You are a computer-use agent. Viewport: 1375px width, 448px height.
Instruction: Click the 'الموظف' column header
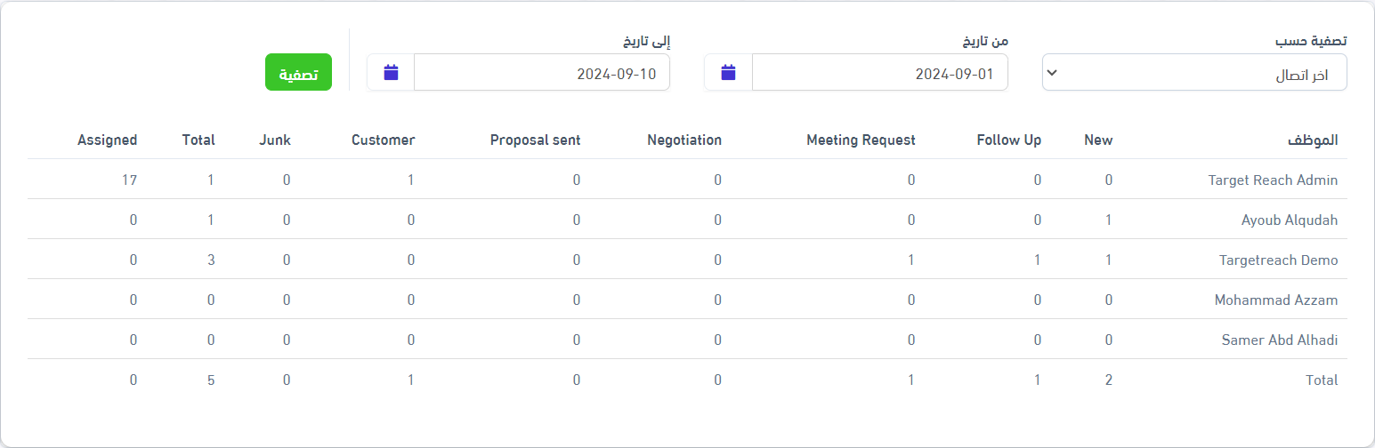1313,140
